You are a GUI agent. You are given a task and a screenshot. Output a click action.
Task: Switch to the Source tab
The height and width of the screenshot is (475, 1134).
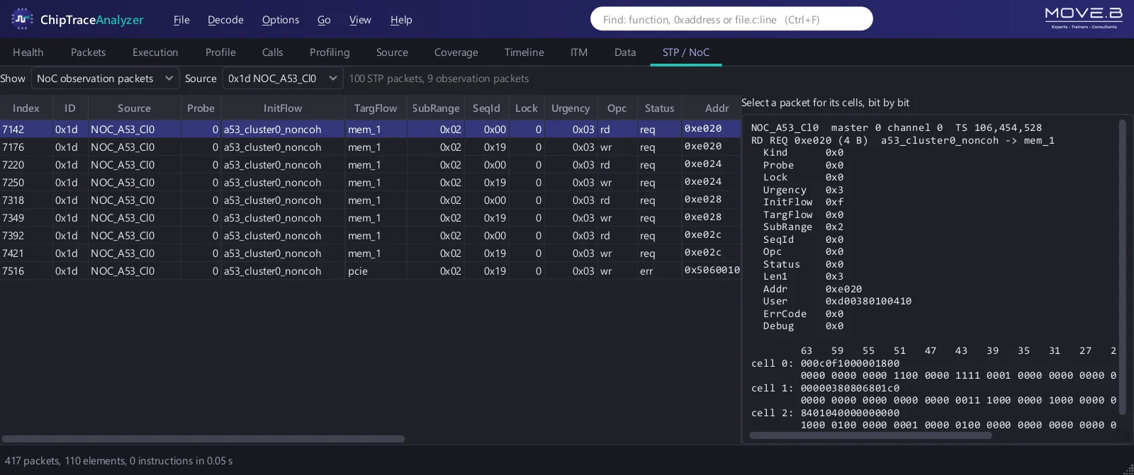click(x=392, y=52)
